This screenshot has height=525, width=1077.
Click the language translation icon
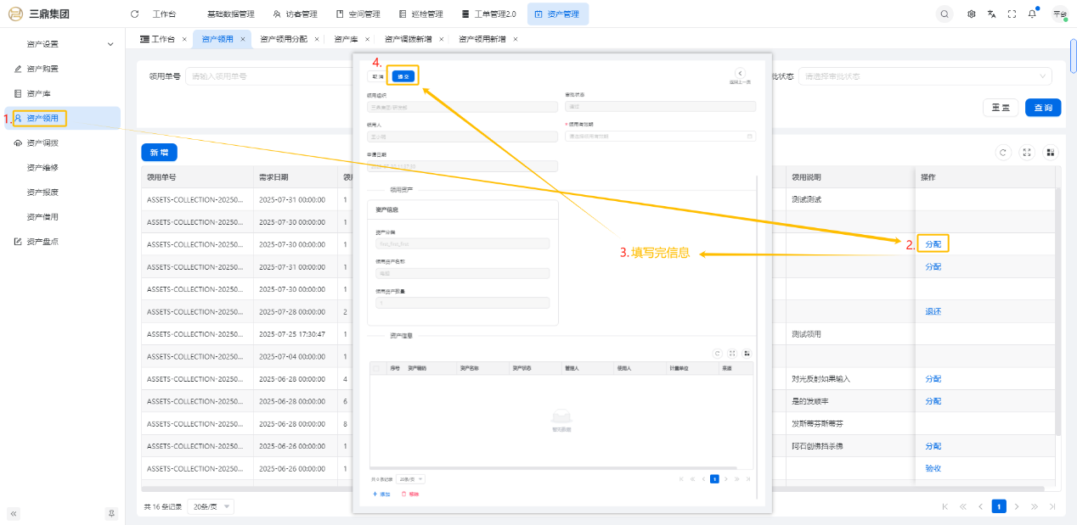click(991, 14)
